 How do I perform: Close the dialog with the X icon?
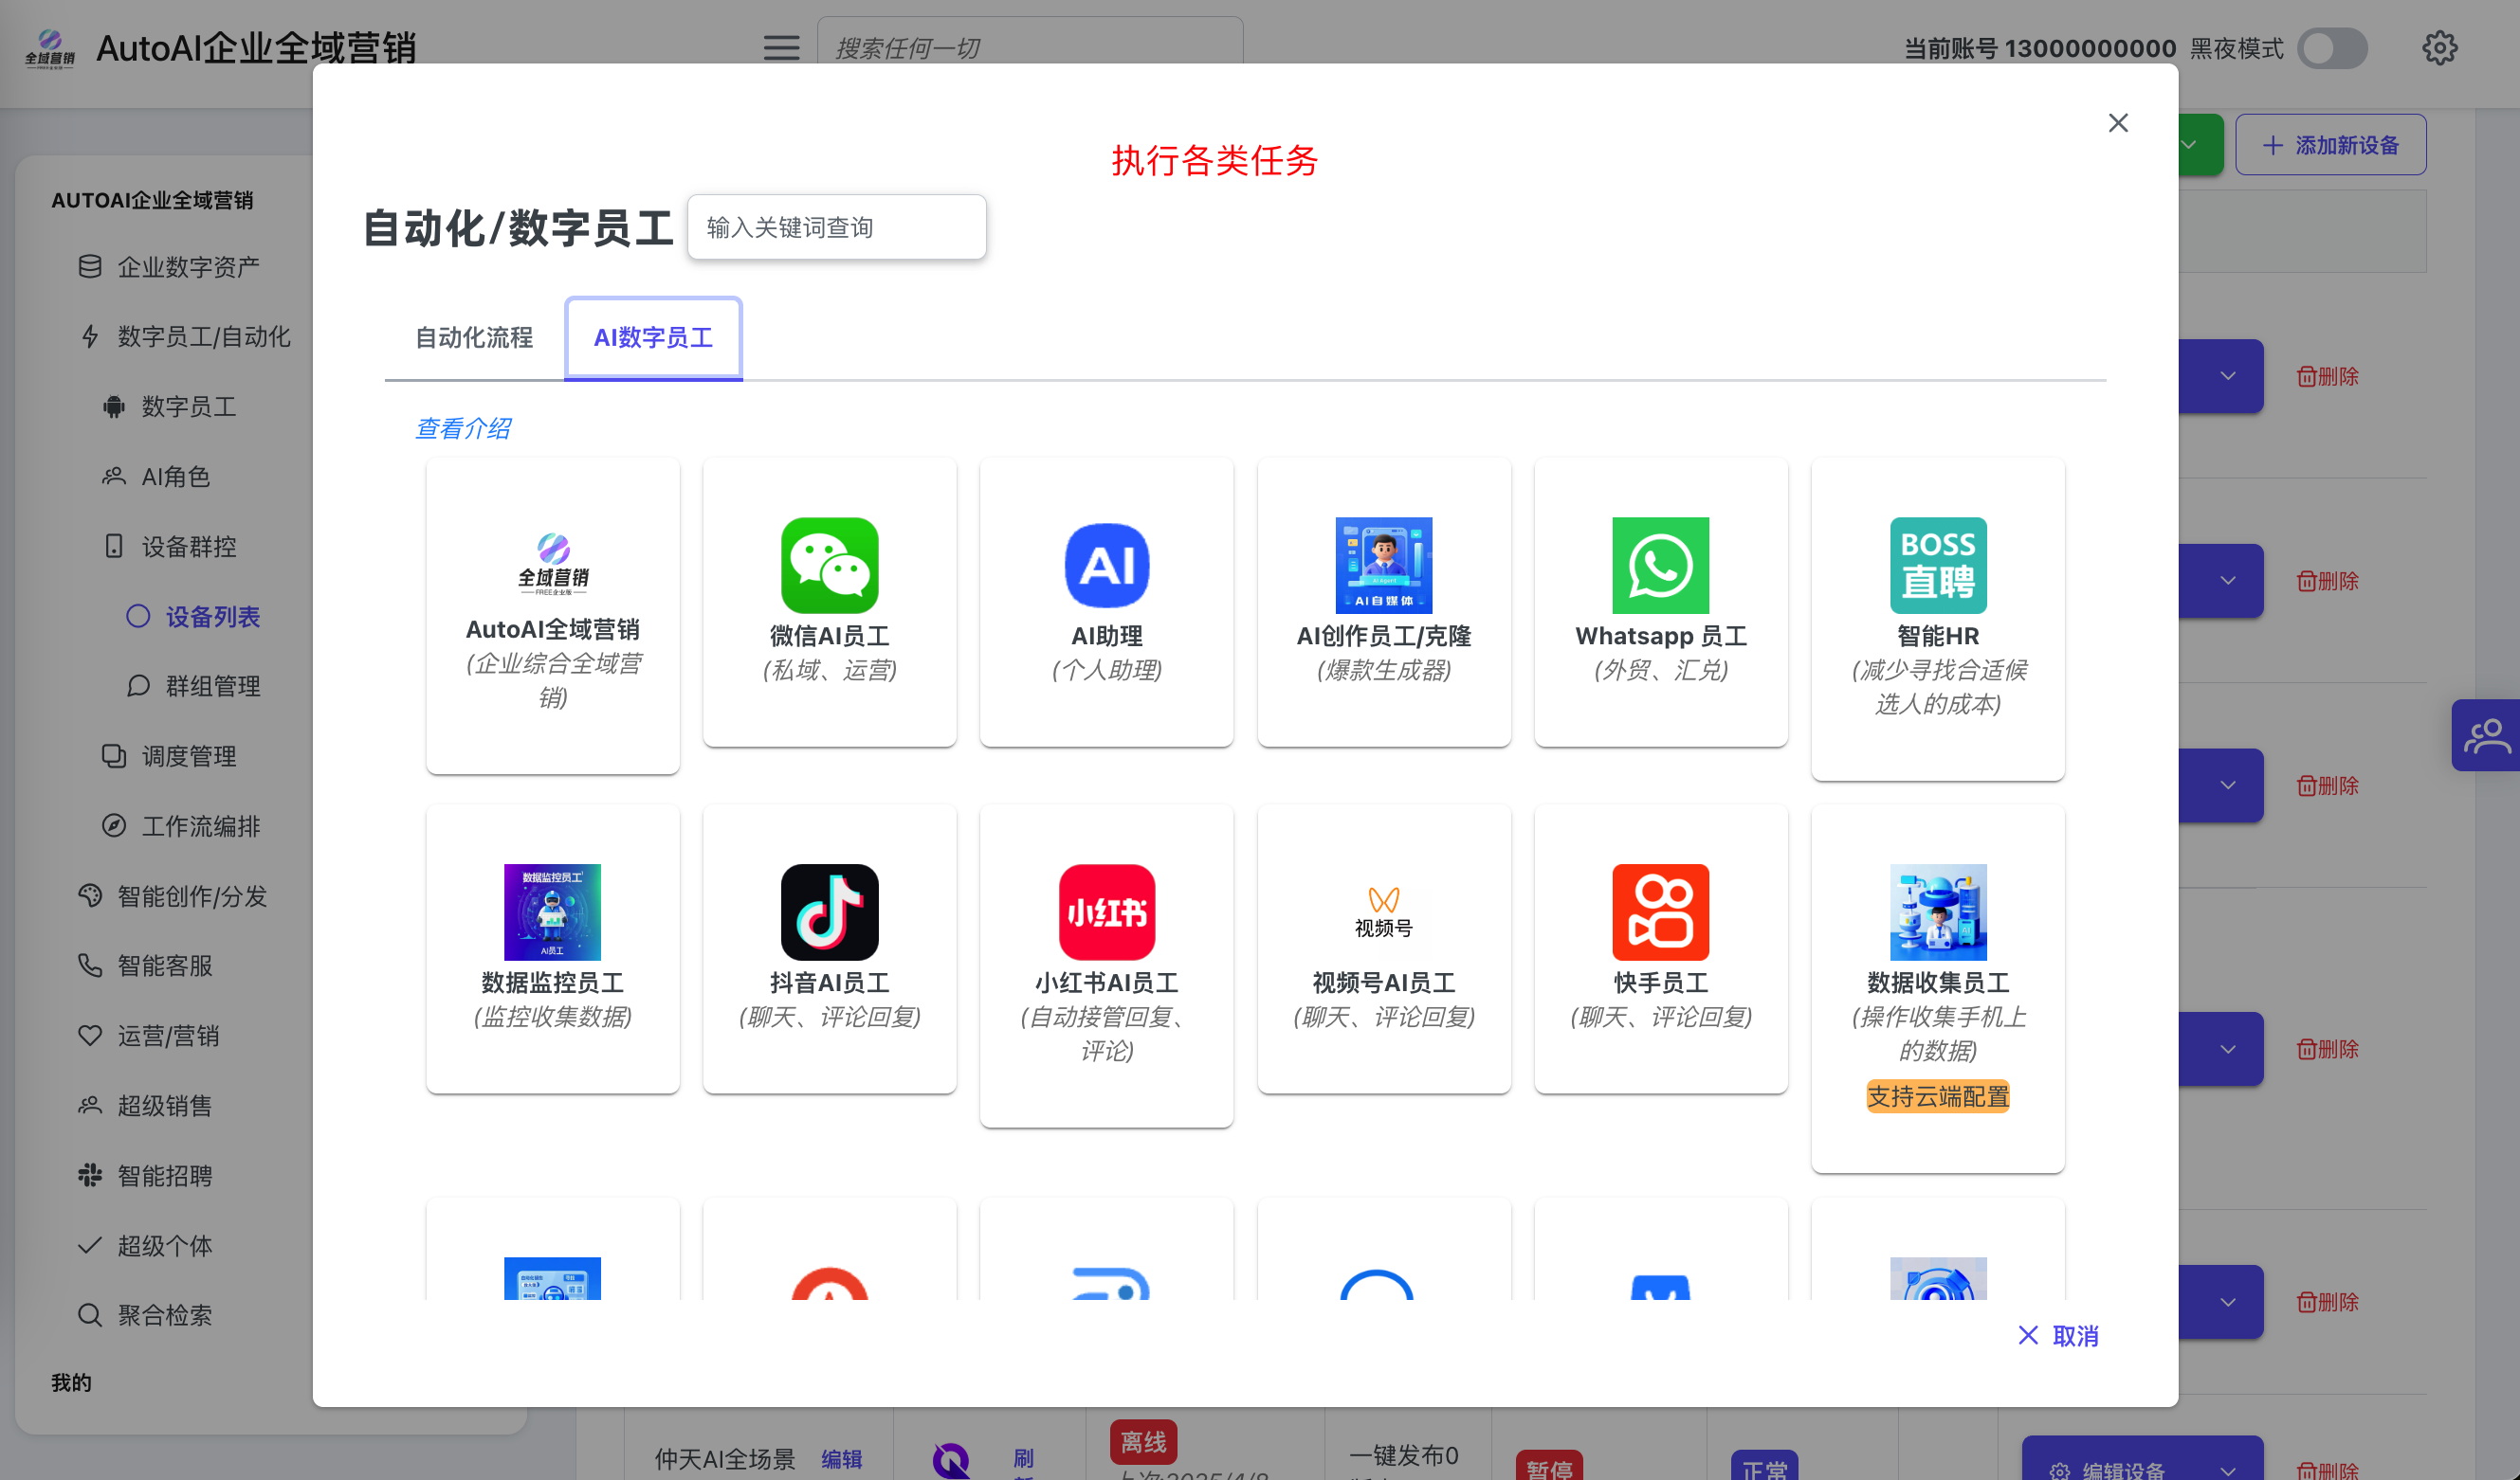[x=2117, y=122]
